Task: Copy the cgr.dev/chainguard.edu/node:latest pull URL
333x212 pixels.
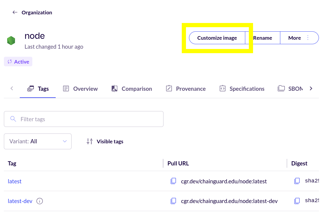Action: coord(173,181)
